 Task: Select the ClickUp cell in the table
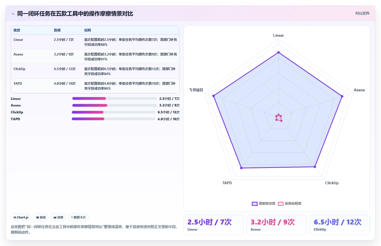click(19, 69)
